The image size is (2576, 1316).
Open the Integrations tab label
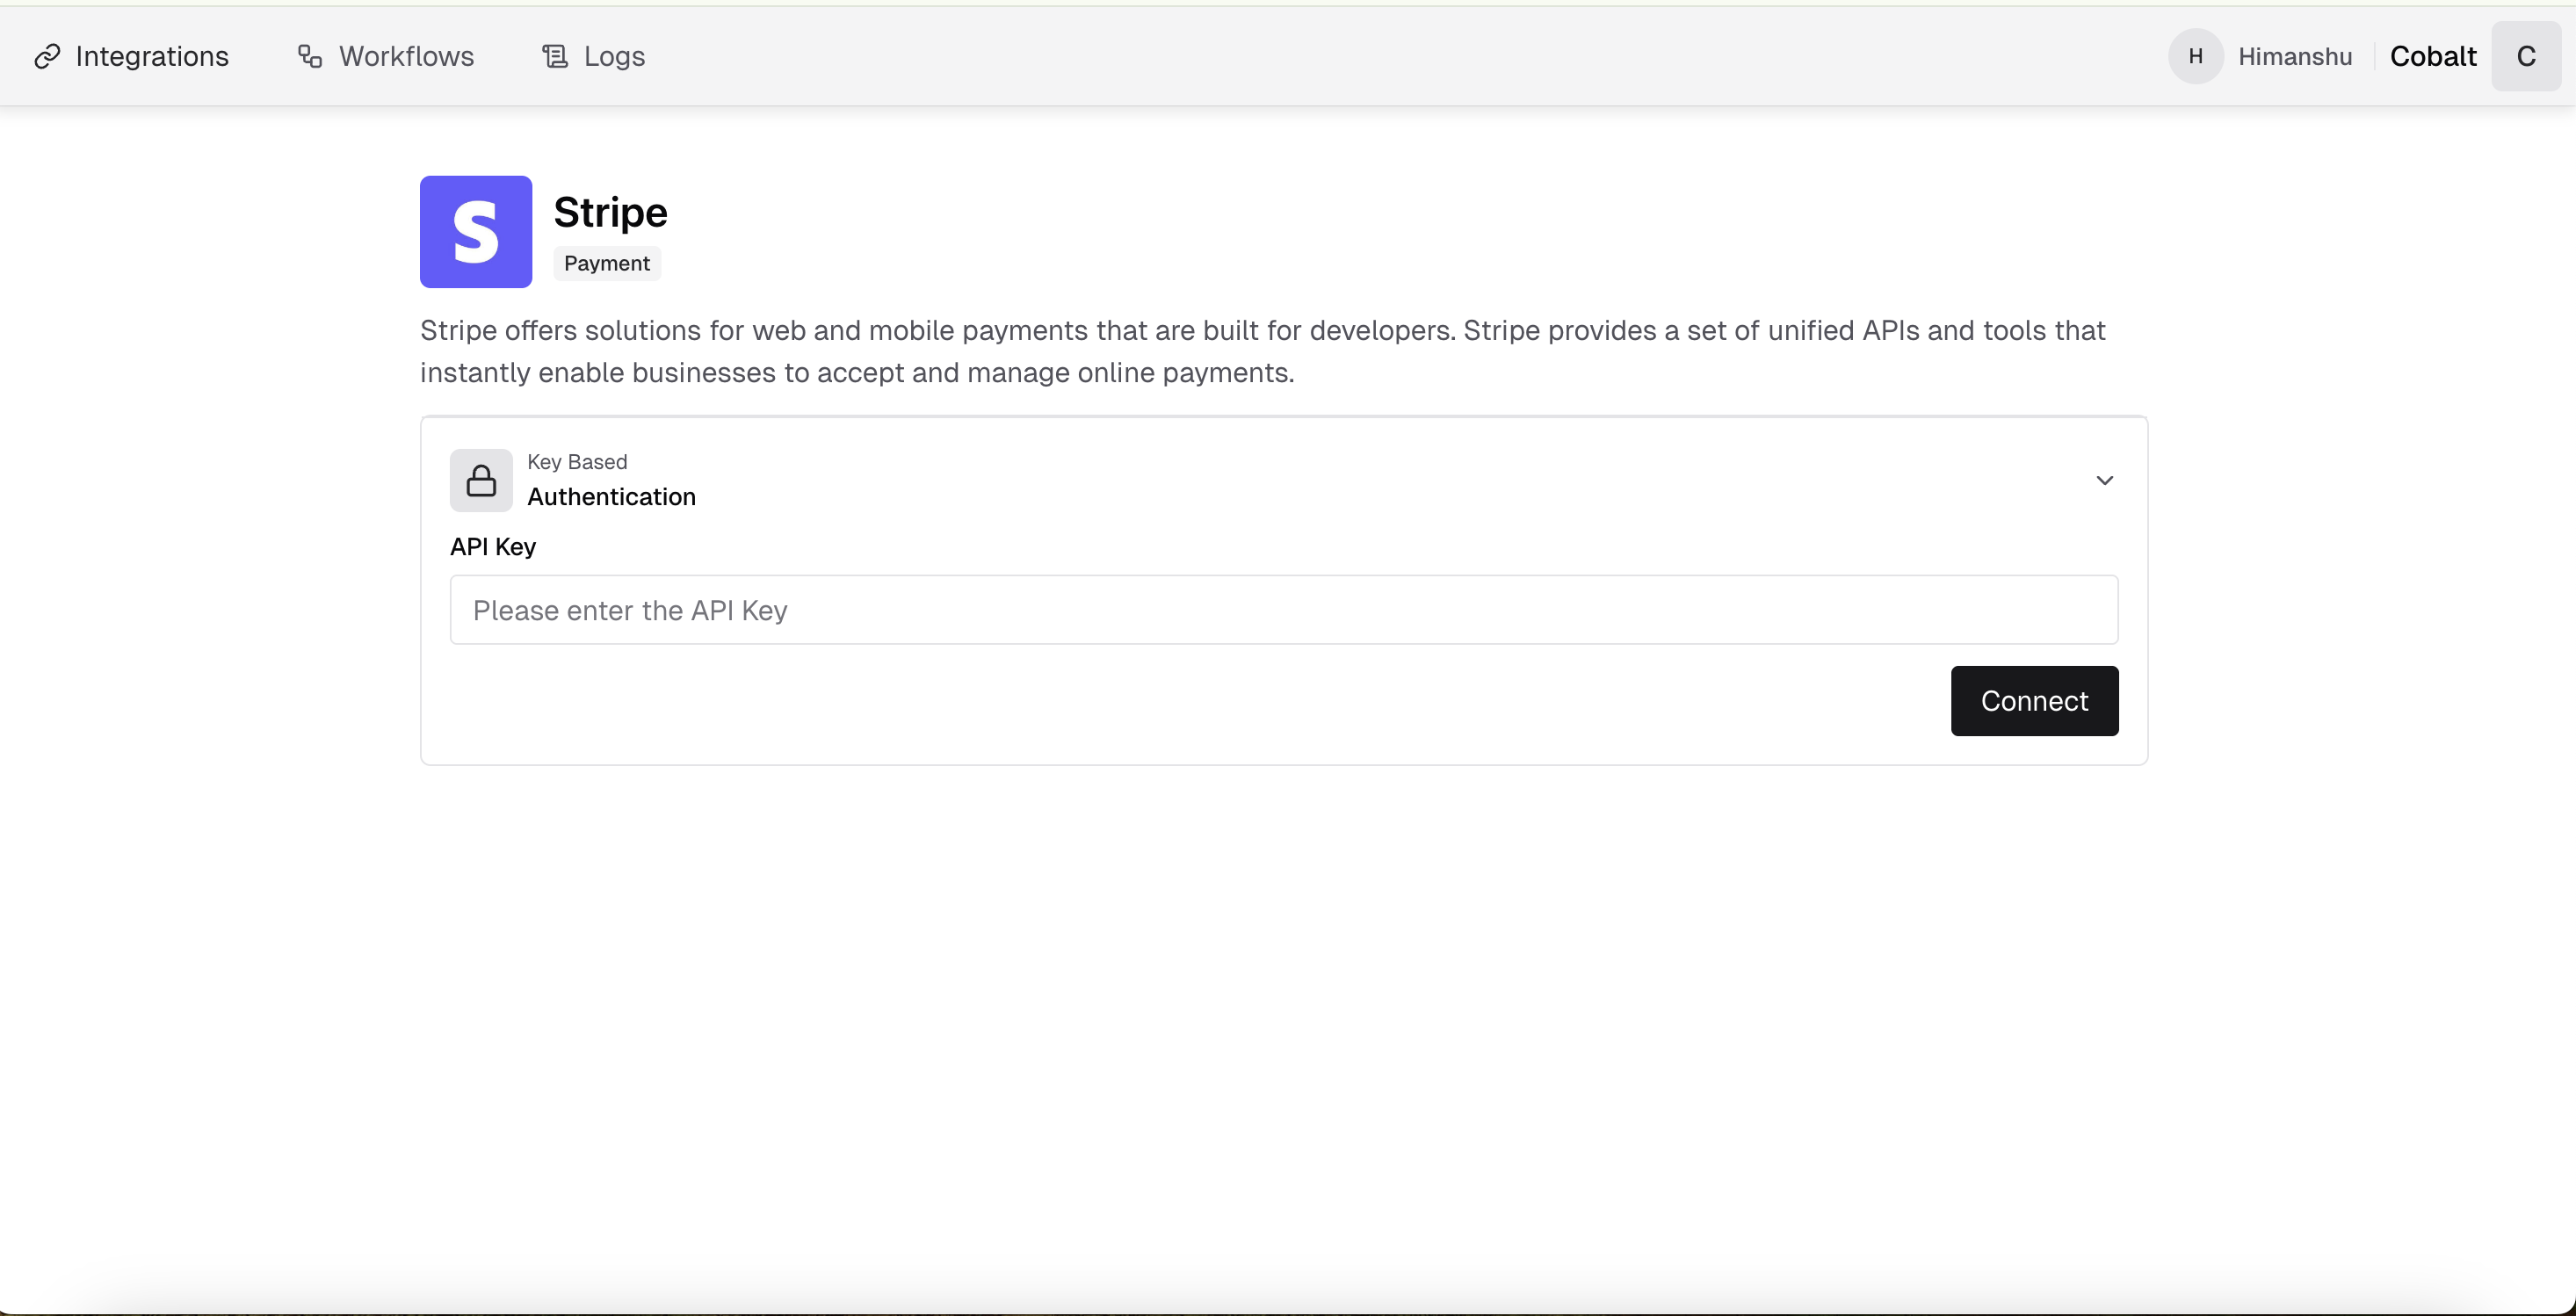point(152,57)
